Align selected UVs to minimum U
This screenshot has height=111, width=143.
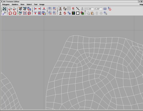[35, 9]
